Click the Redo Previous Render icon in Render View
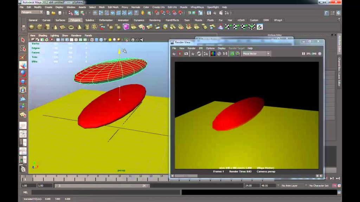 coord(174,54)
